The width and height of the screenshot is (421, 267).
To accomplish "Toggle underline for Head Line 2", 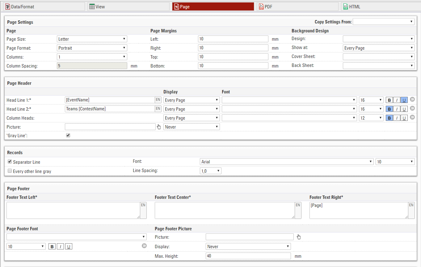I will [x=404, y=109].
